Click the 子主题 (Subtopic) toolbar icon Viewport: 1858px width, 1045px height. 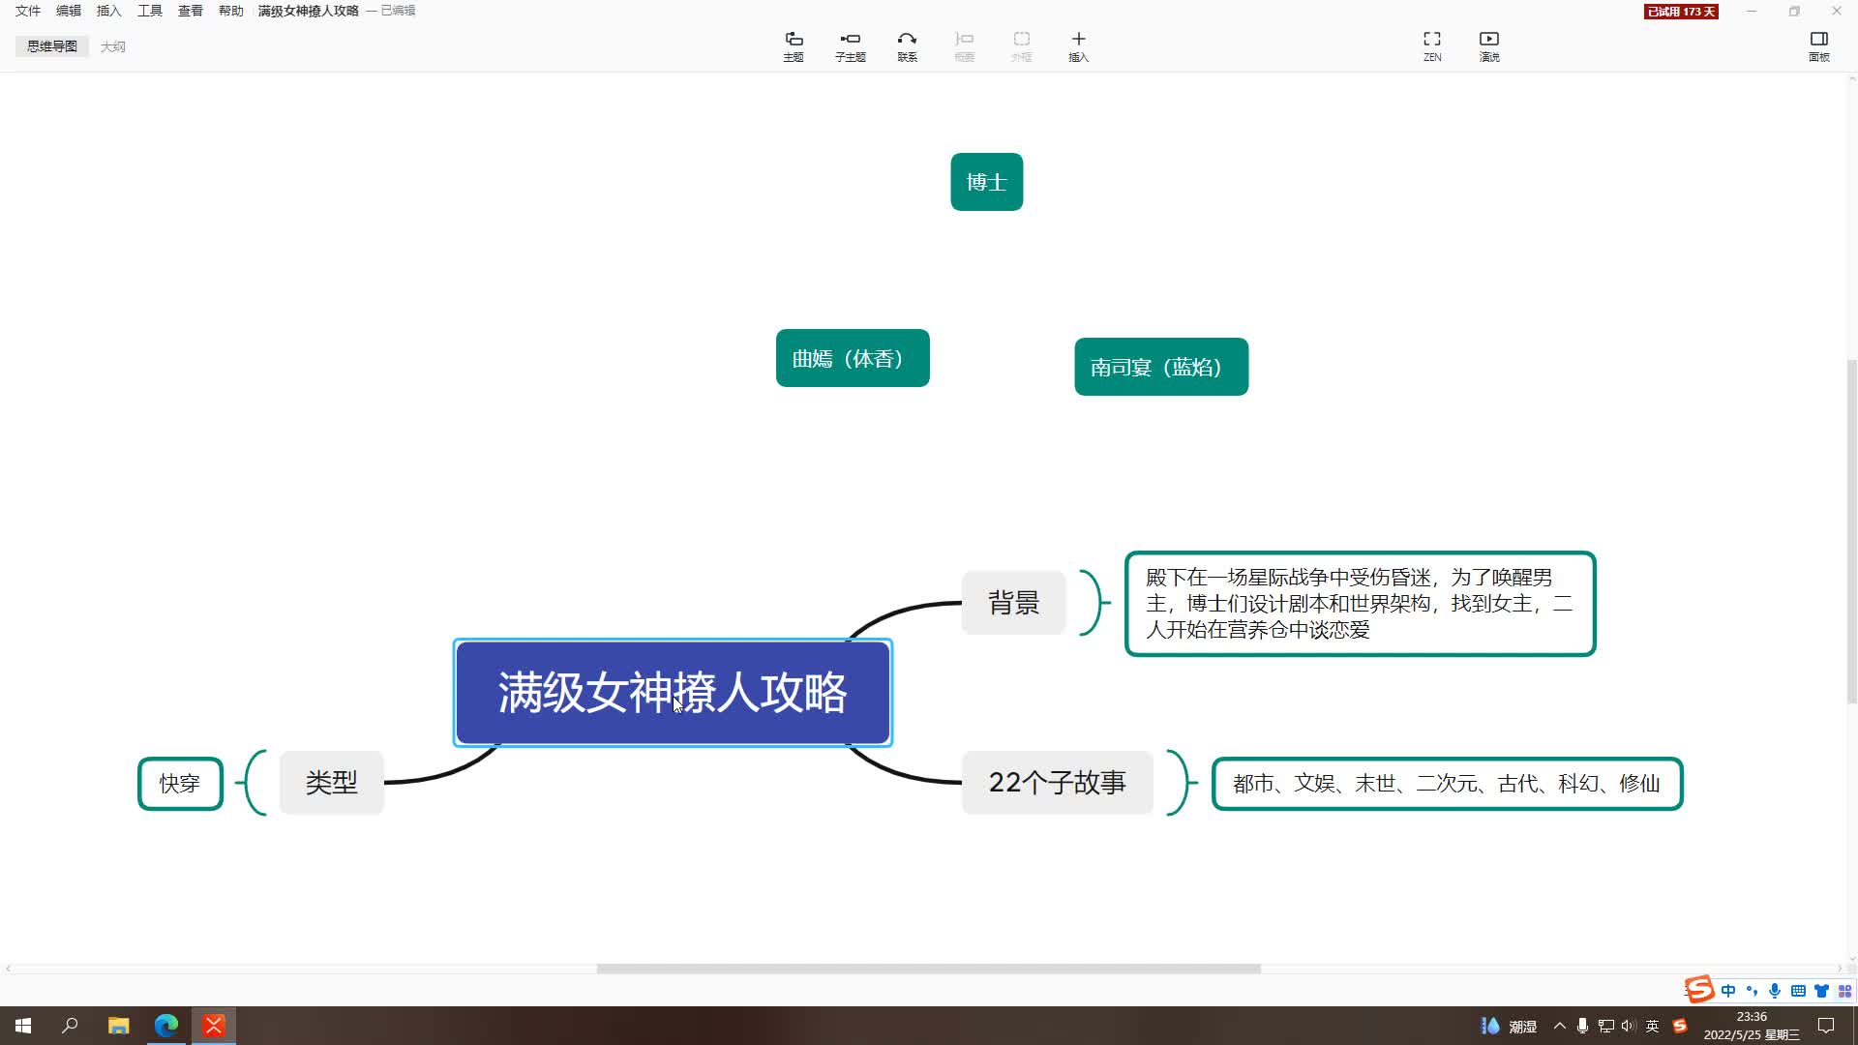(x=850, y=45)
